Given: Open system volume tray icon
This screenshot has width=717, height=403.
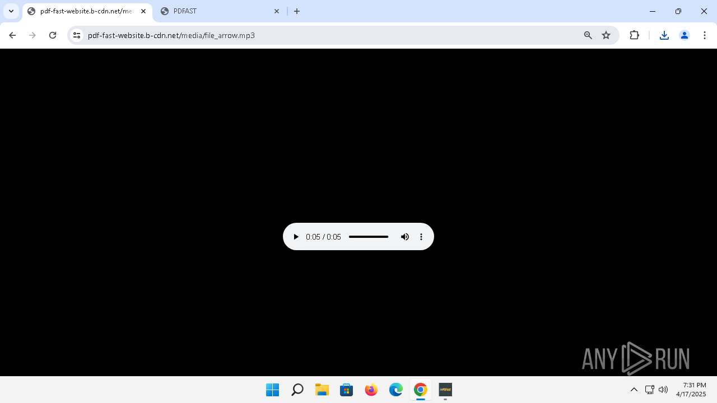Looking at the screenshot, I should (663, 390).
